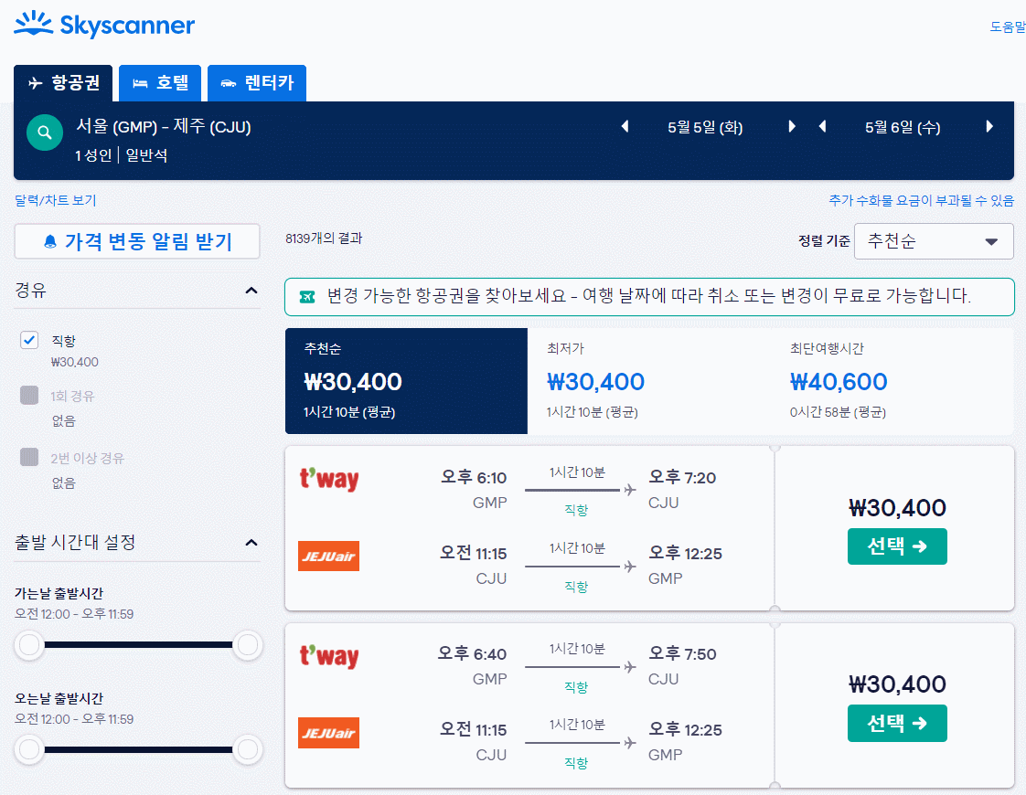Switch to the 렌터카 tab
The height and width of the screenshot is (795, 1026).
[256, 83]
